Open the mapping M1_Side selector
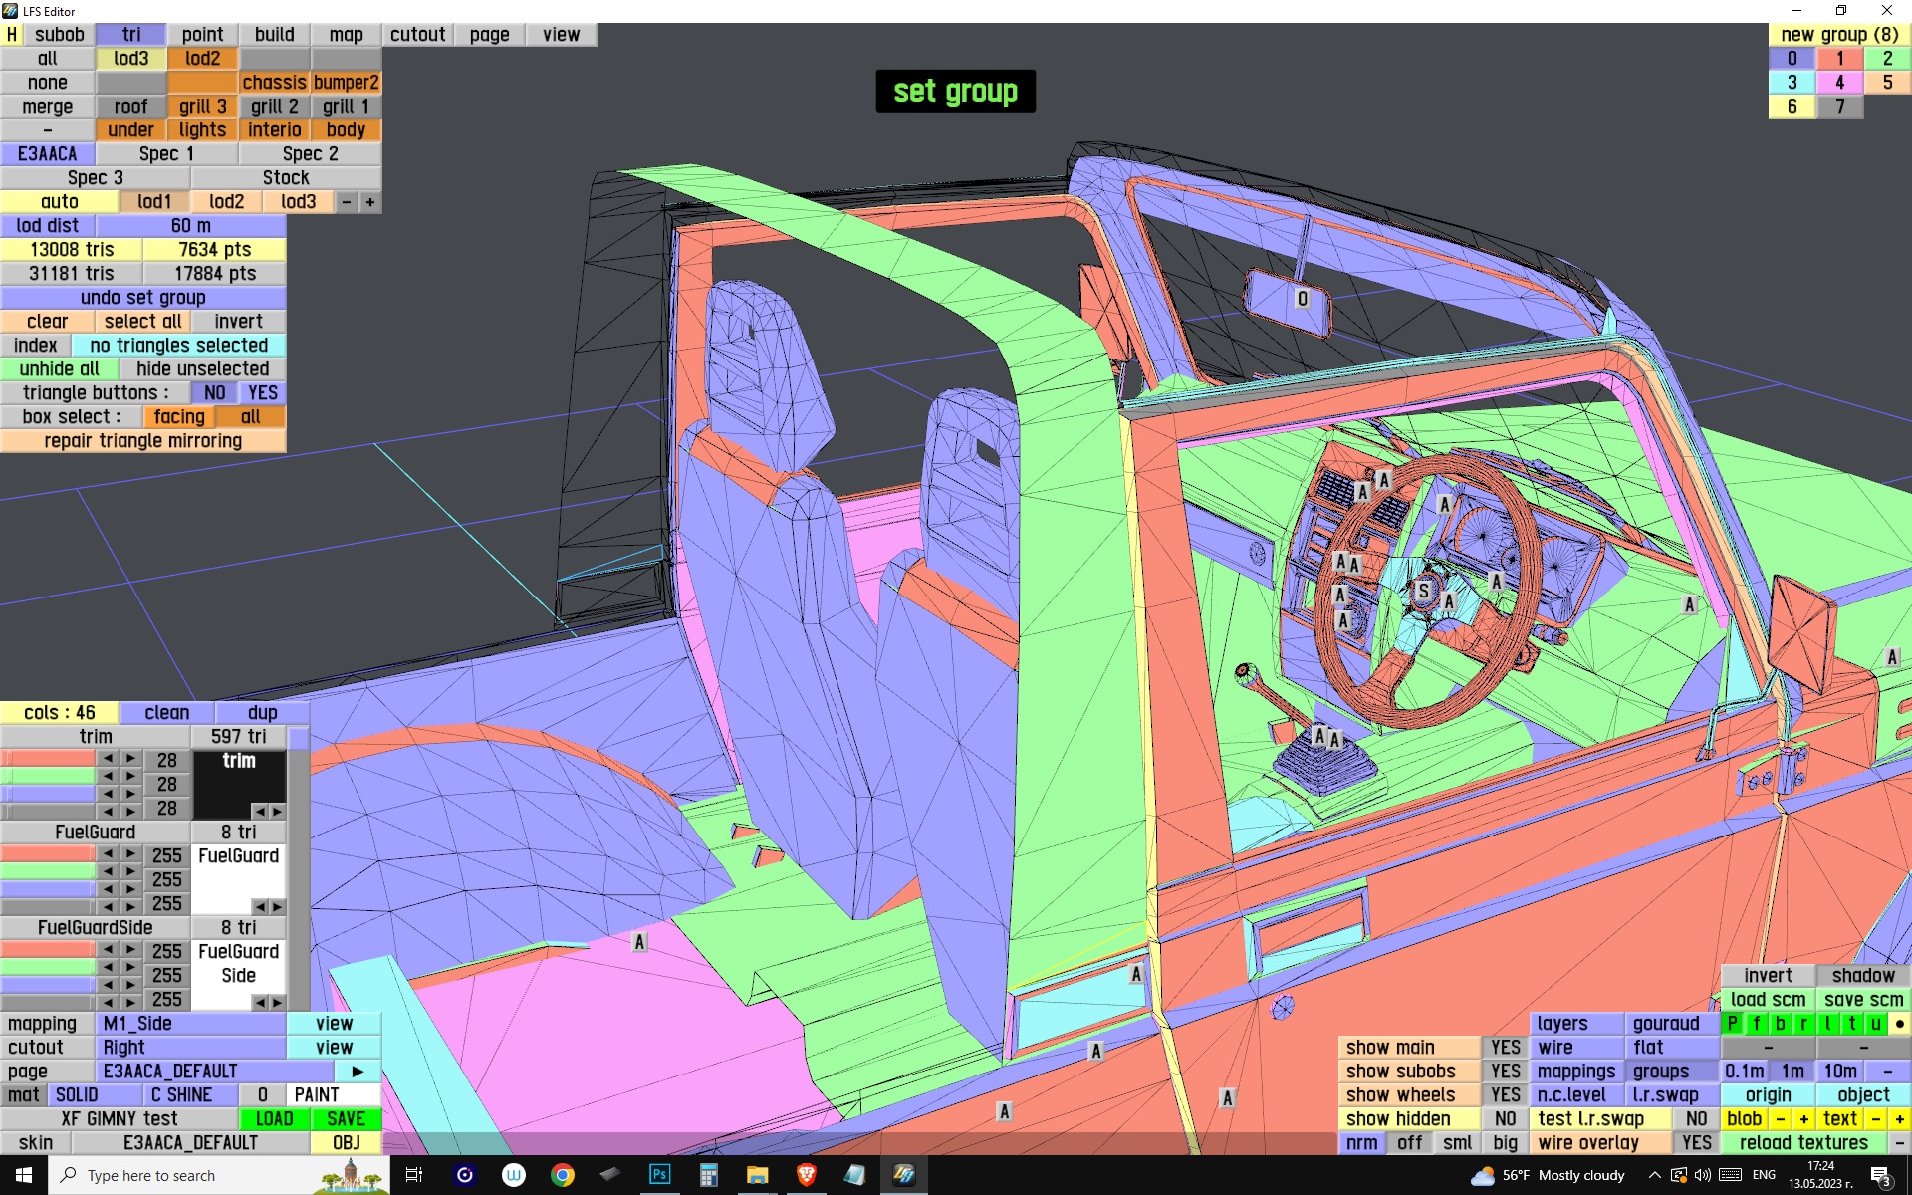The image size is (1912, 1195). (191, 1024)
